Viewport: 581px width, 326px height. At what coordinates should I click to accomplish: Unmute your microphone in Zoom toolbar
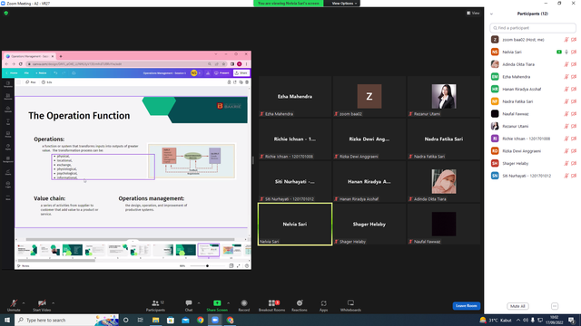click(x=14, y=305)
